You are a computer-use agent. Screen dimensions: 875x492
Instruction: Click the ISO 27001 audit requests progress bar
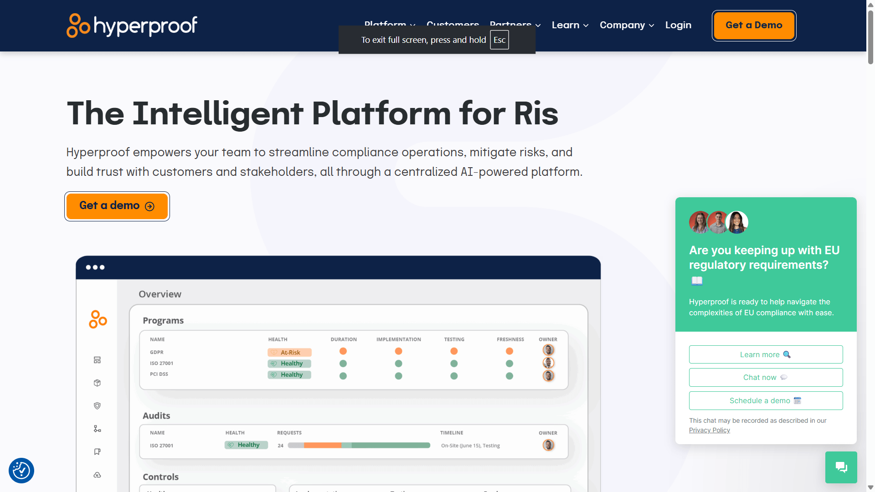pos(359,446)
